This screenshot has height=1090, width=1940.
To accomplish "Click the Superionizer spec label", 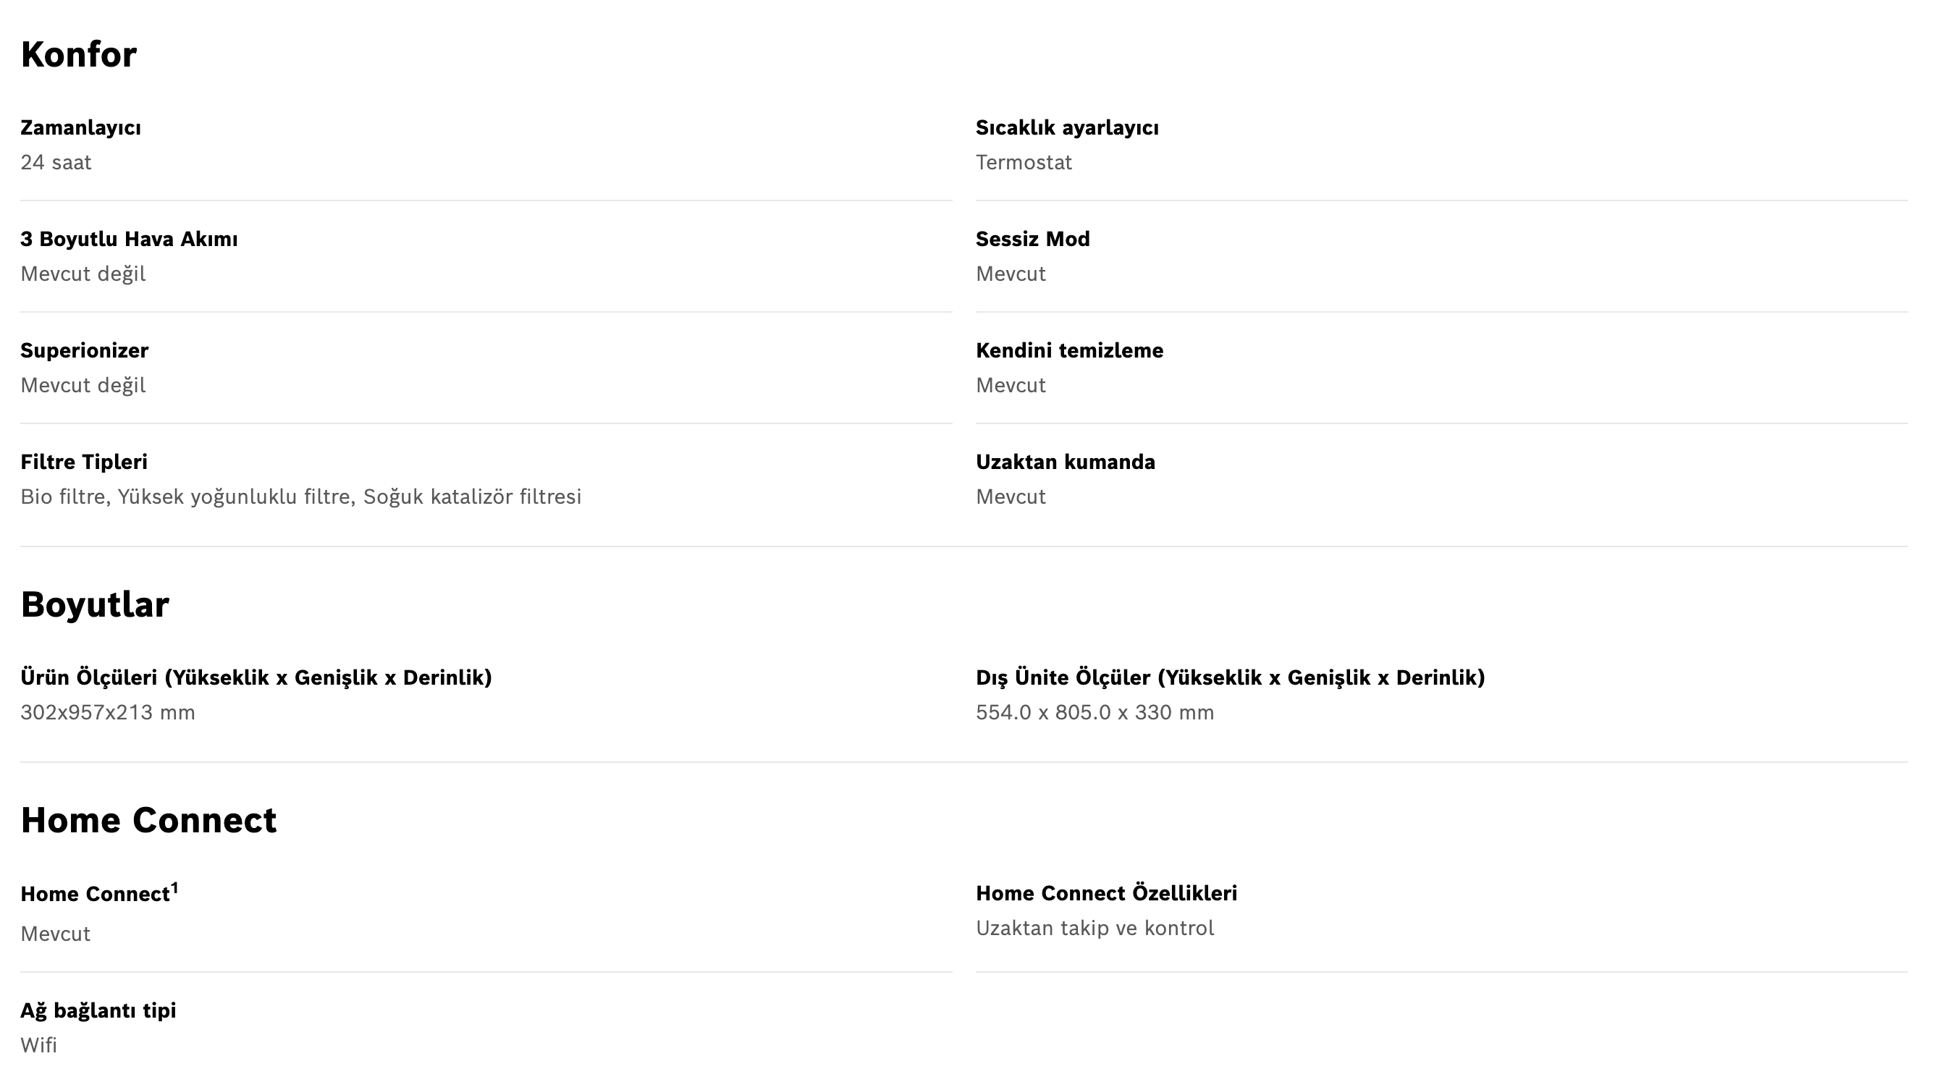I will (x=85, y=351).
